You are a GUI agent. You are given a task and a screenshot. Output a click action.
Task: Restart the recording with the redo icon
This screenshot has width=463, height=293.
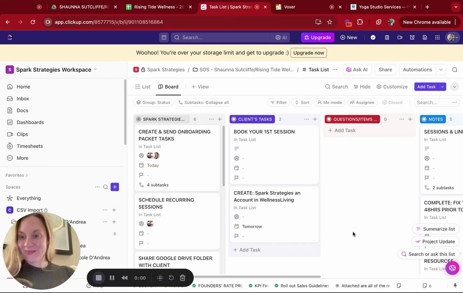pos(171,278)
